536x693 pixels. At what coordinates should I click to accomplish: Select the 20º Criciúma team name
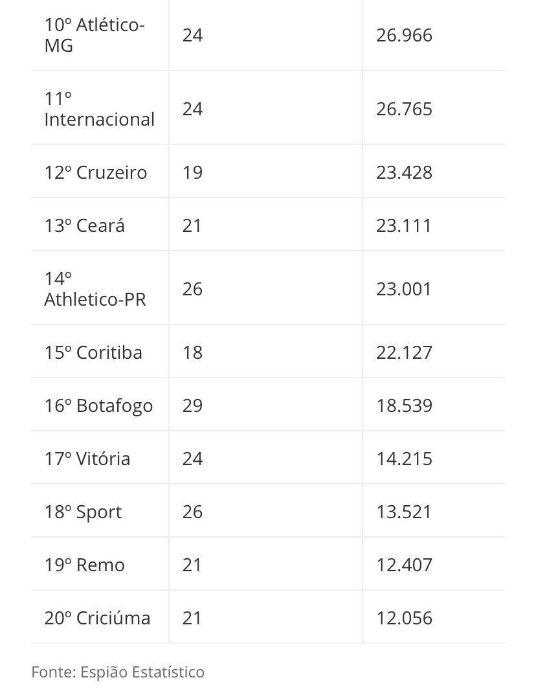(x=97, y=618)
